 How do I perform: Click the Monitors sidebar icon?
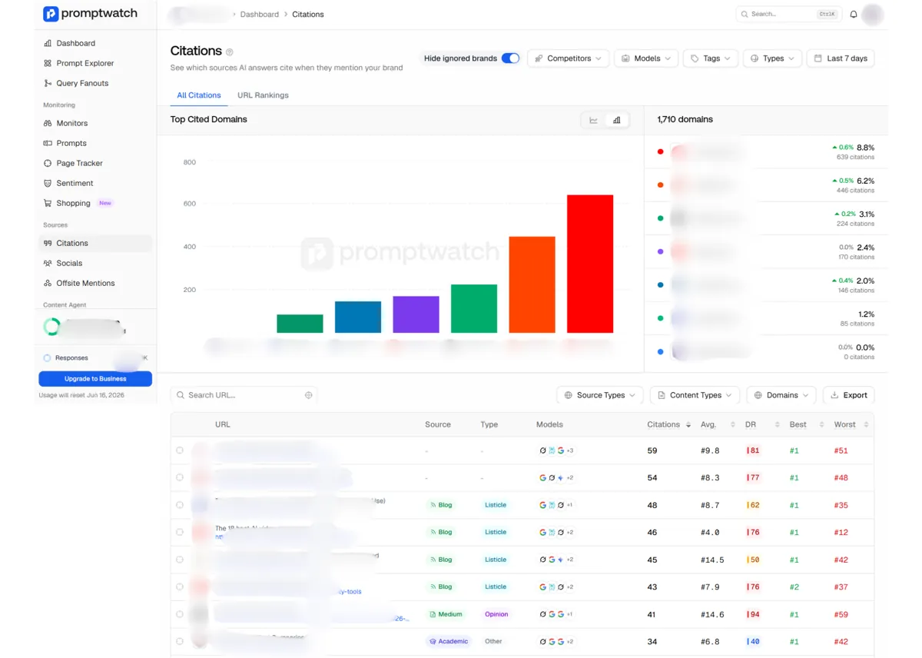coord(48,123)
